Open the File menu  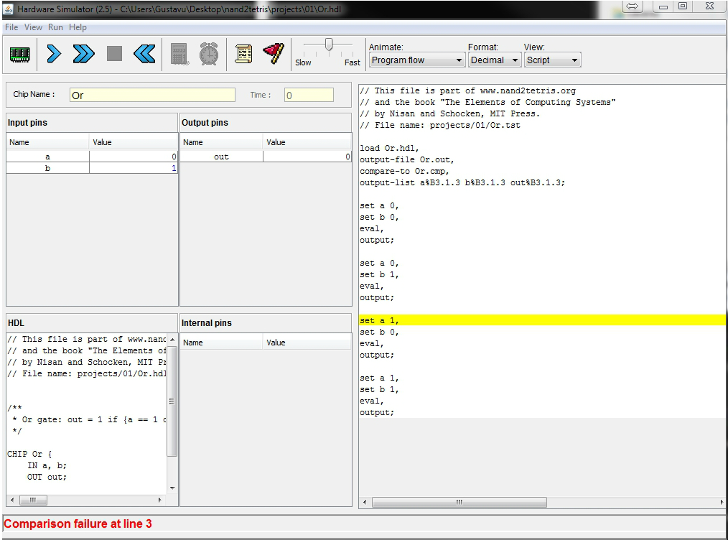click(x=11, y=27)
